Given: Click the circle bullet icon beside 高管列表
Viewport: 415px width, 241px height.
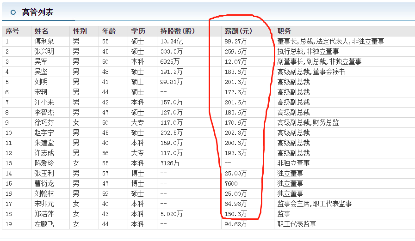Looking at the screenshot, I should coord(13,12).
